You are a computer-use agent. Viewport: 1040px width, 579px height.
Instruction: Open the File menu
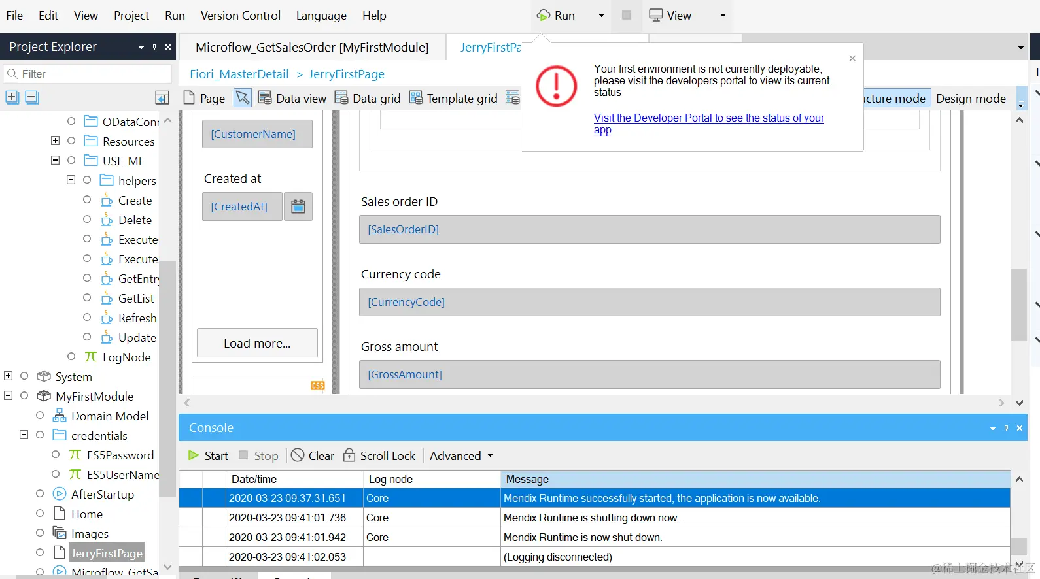tap(14, 15)
